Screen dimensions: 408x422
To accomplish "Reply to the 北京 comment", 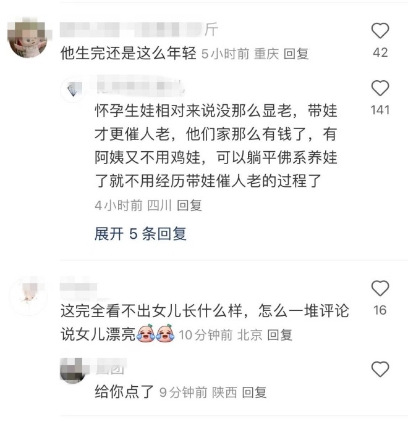I will click(x=279, y=335).
